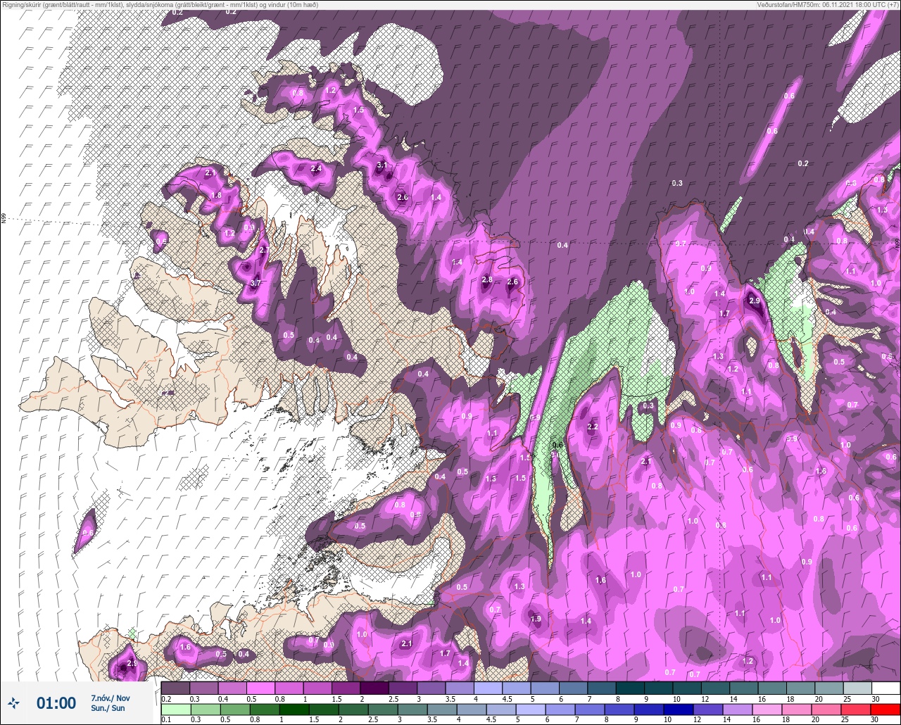Select the red swatch ending the bottom legend row

(885, 709)
